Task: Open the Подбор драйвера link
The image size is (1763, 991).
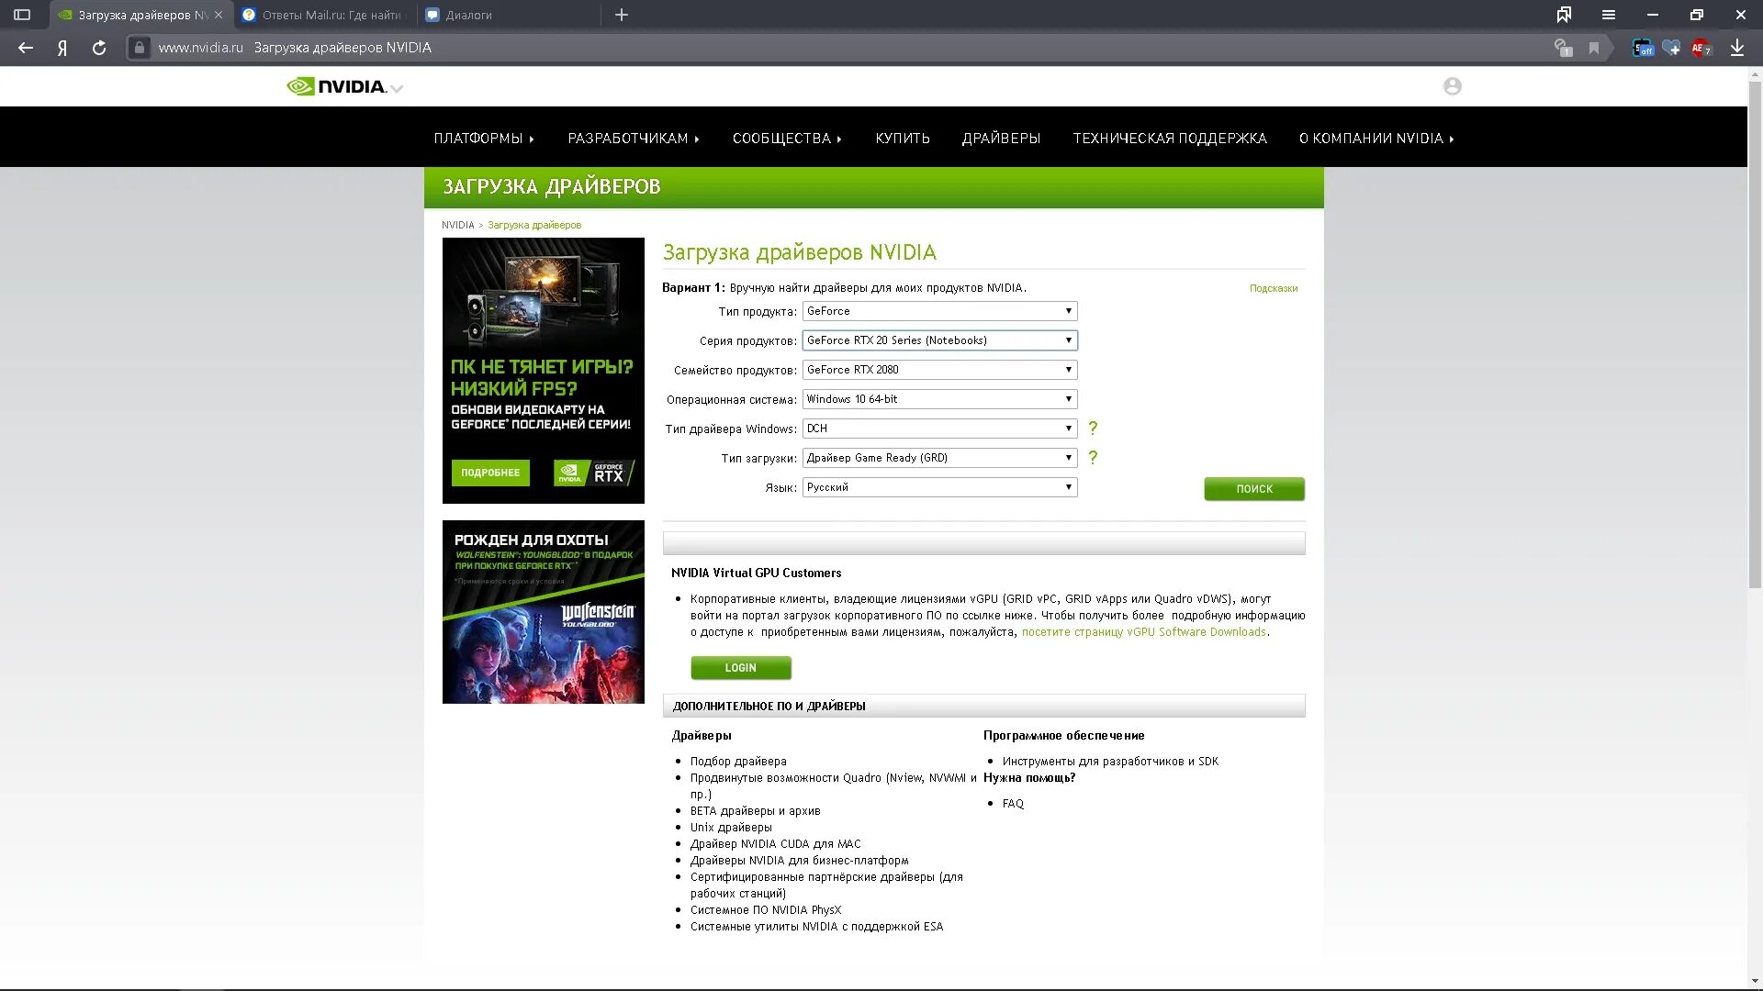Action: pos(738,762)
